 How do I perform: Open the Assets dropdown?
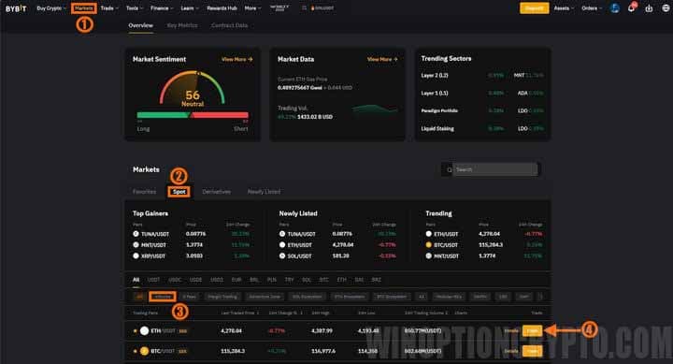(x=564, y=8)
